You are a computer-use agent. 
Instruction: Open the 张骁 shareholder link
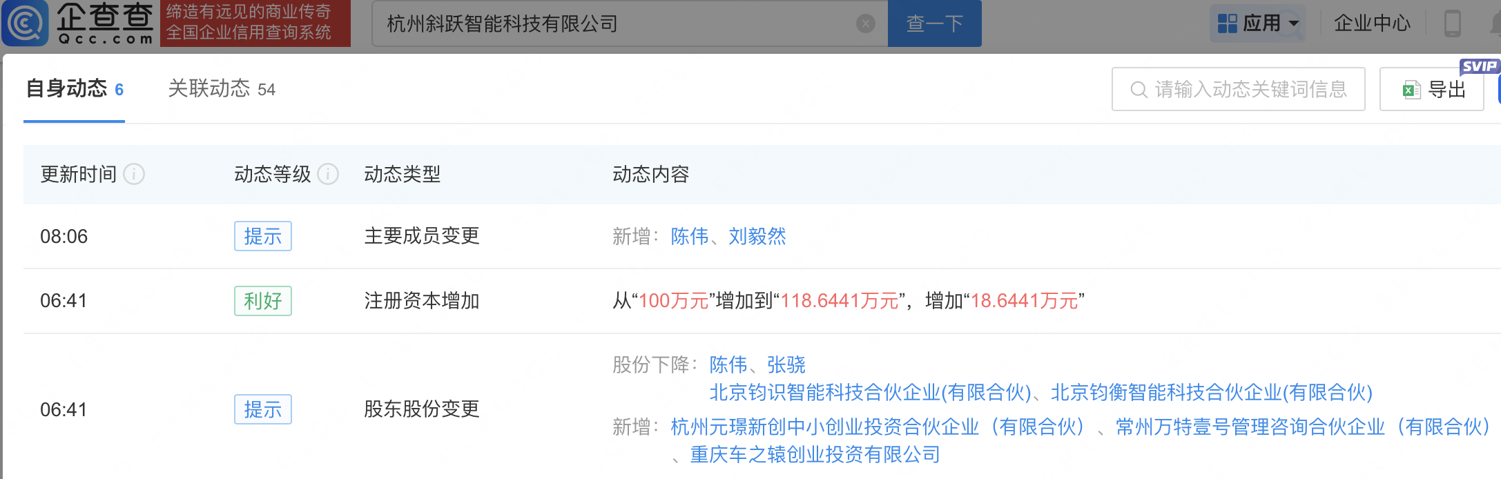coord(786,364)
